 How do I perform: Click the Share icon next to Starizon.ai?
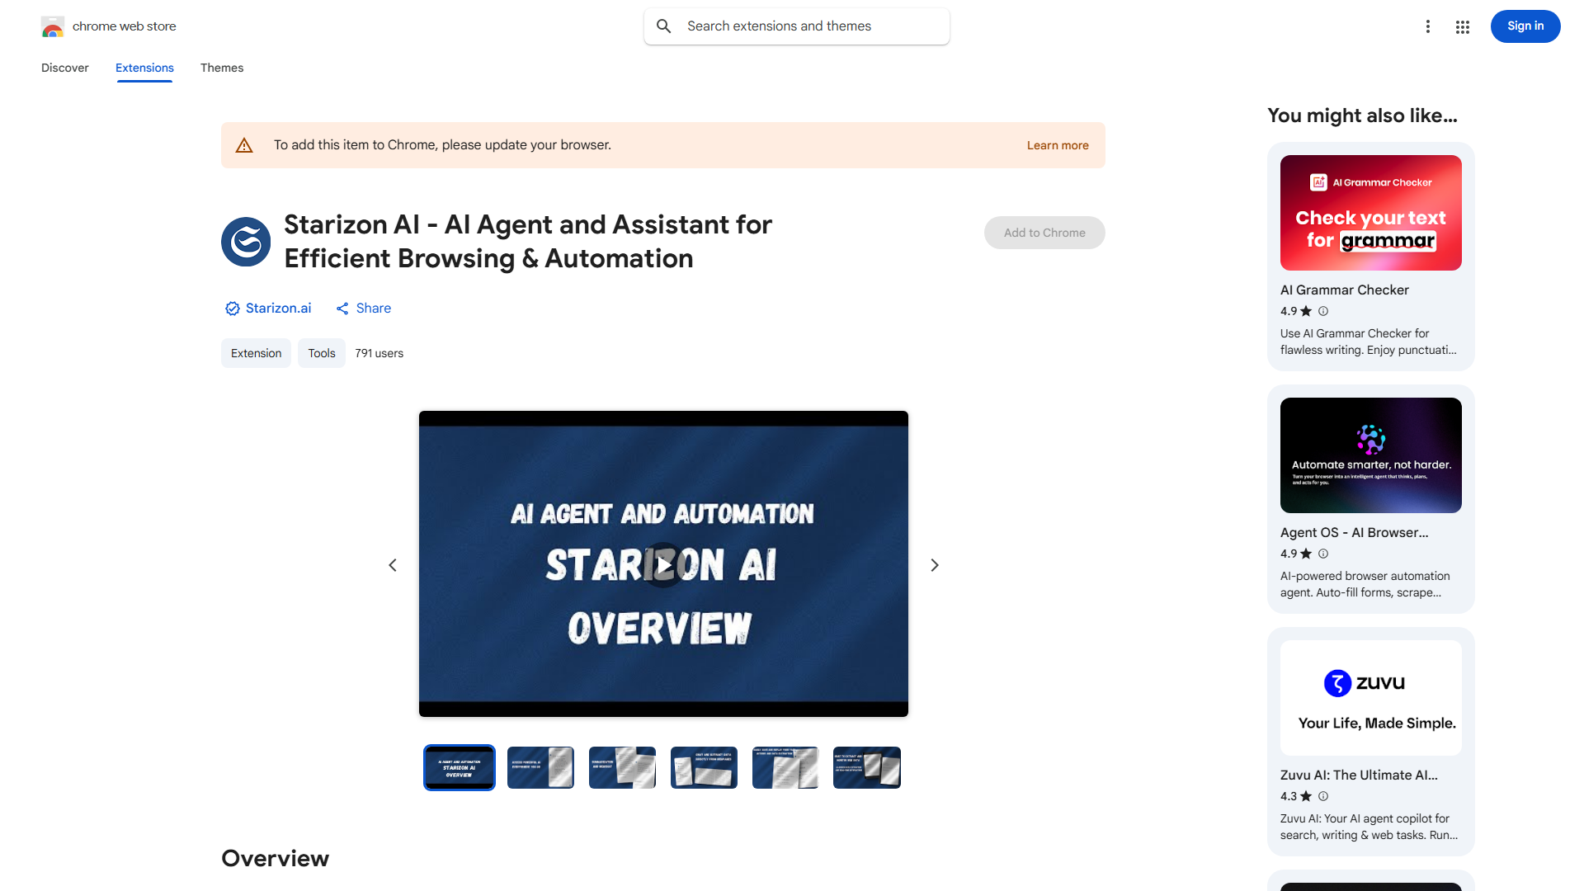[343, 308]
